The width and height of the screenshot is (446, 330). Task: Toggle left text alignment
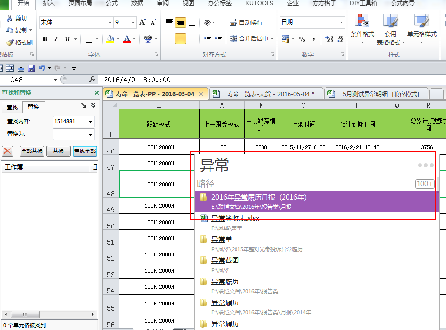click(x=169, y=39)
